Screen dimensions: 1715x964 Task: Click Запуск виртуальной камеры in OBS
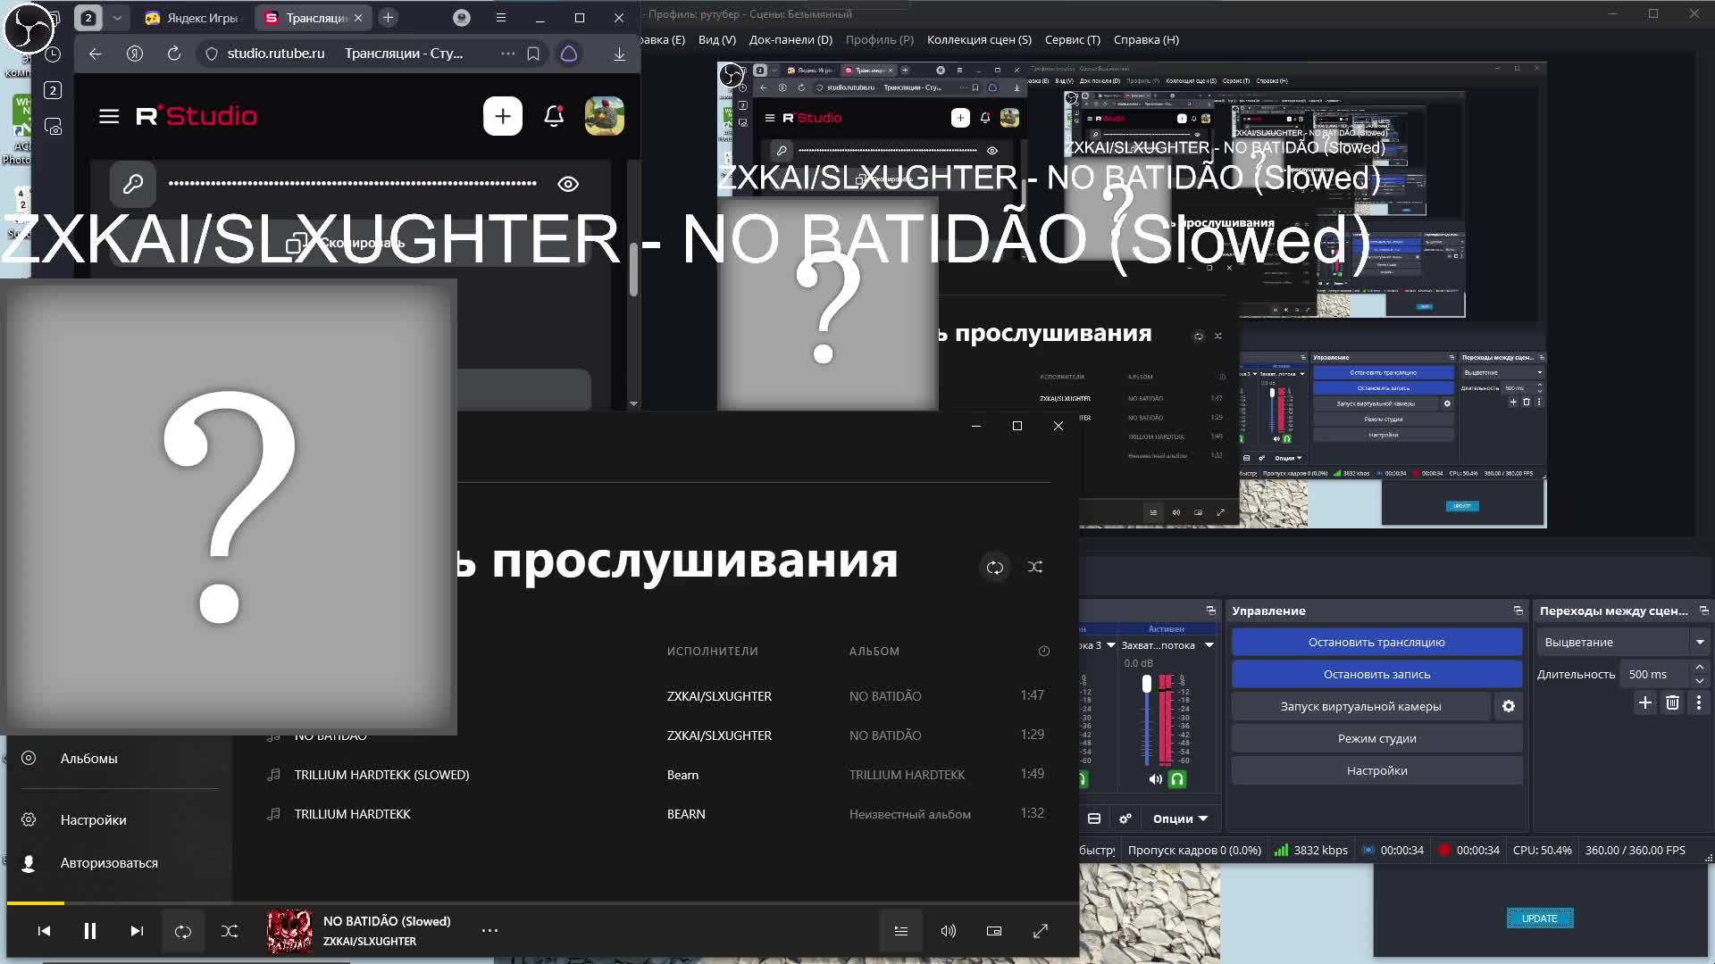pos(1360,706)
